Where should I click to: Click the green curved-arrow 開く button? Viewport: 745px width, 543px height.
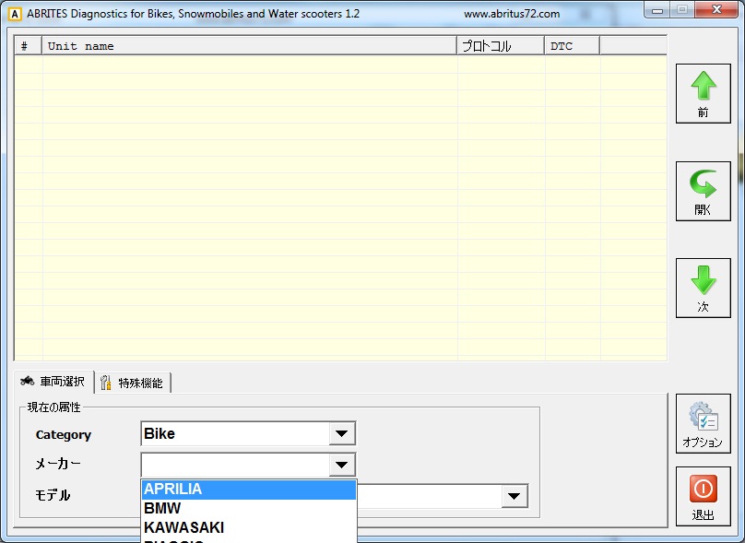click(704, 191)
